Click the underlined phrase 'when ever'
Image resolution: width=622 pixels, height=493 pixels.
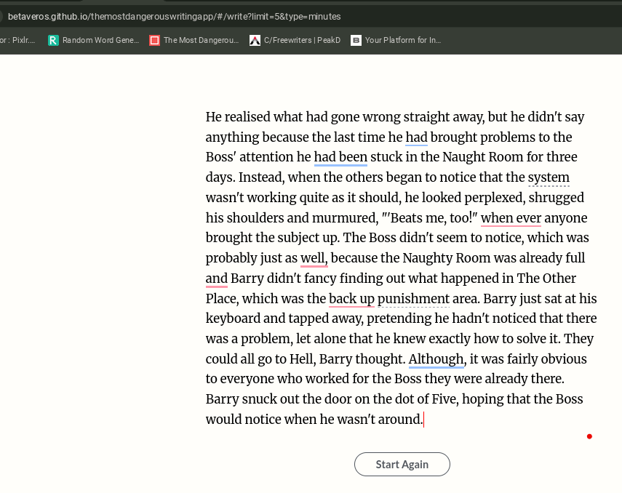click(511, 218)
